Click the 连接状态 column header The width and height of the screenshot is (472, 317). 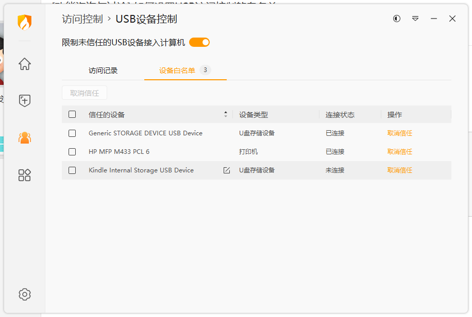(340, 115)
